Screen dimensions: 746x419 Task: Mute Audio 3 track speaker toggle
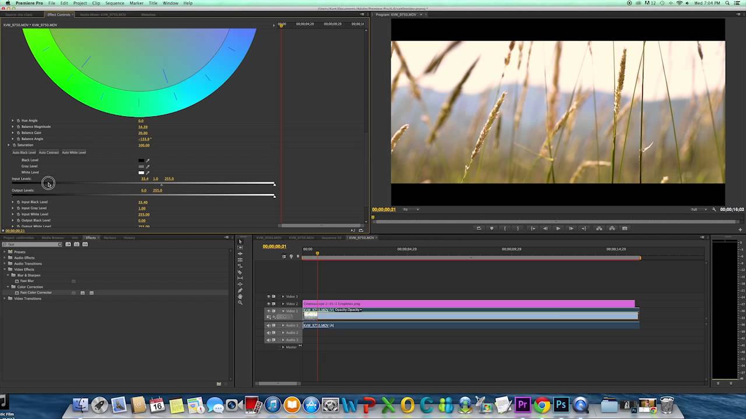(x=269, y=340)
